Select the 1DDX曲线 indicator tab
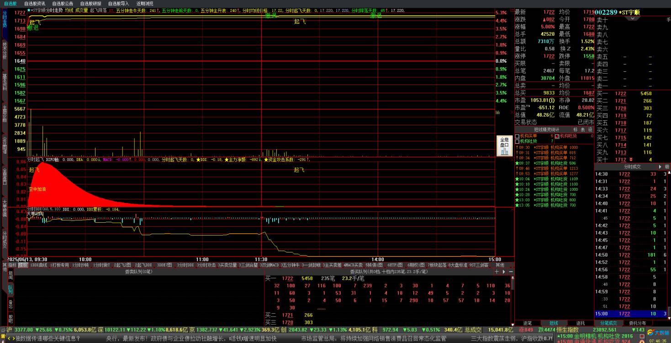The height and width of the screenshot is (343, 671). coord(39,265)
